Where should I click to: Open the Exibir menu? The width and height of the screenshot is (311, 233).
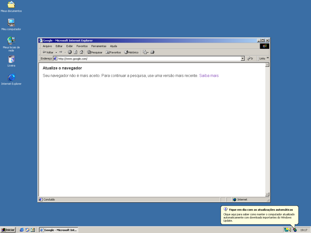70,46
